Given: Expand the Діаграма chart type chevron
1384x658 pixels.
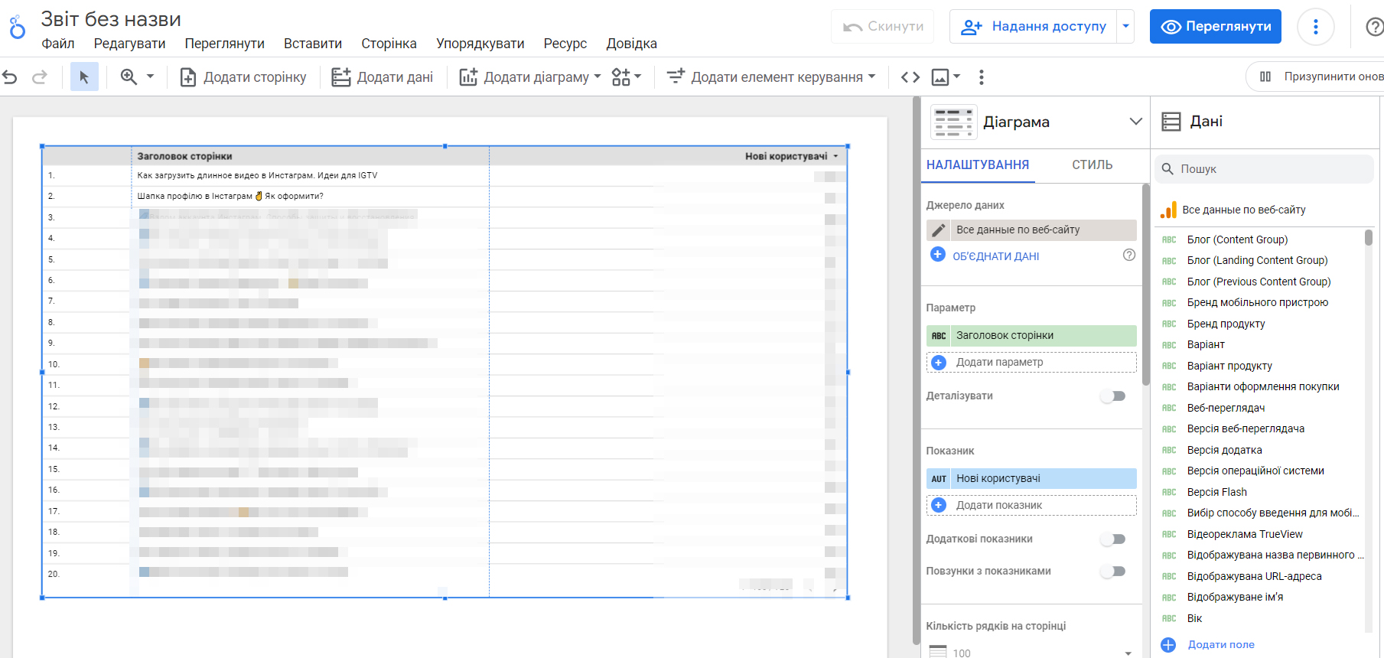Looking at the screenshot, I should point(1135,122).
